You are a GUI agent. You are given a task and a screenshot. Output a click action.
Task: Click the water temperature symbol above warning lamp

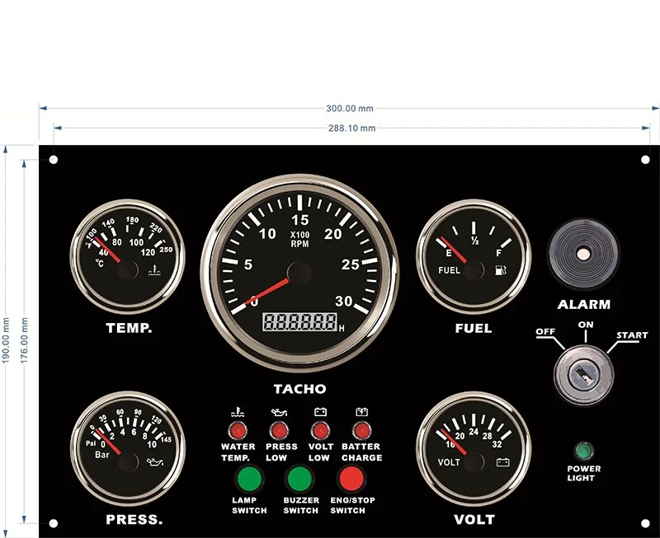pos(238,412)
